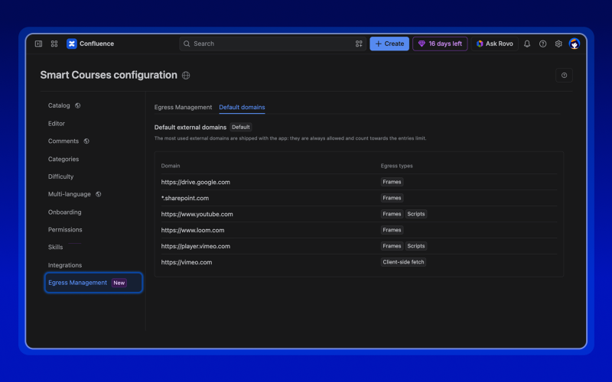This screenshot has height=382, width=612.
Task: Open Editor in the sidebar
Action: (x=56, y=124)
